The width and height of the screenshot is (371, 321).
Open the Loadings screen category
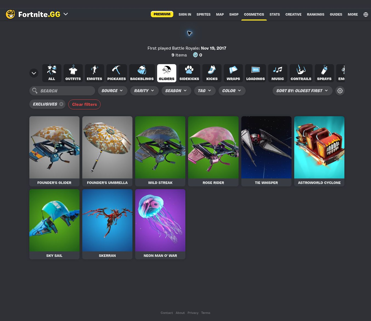point(255,73)
